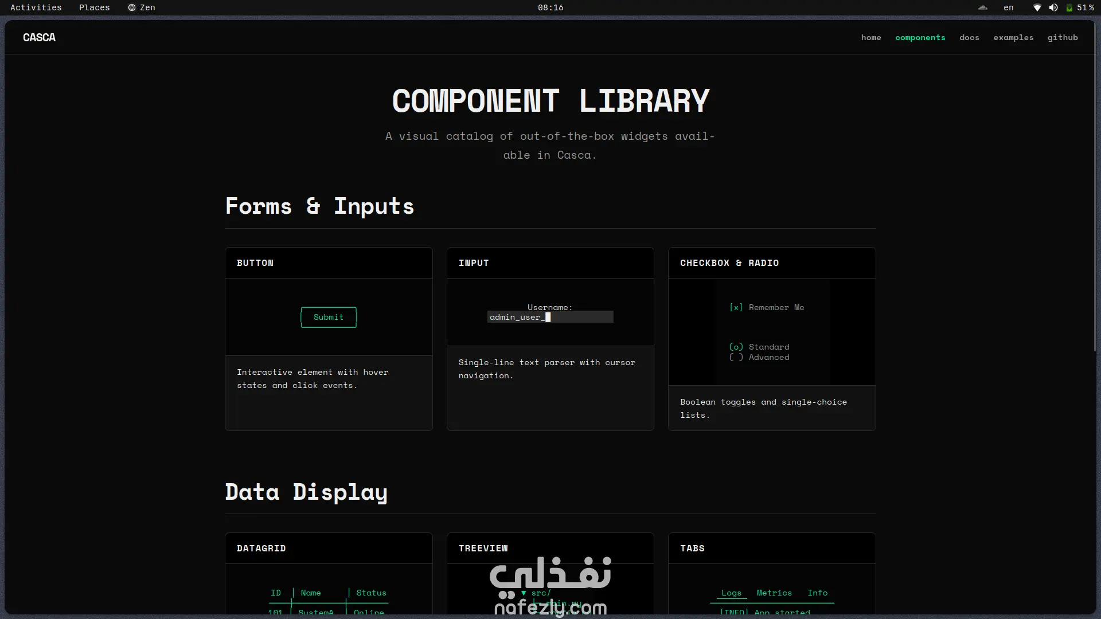Switch to the Info tab
Screen dimensions: 1101x619
point(817,593)
